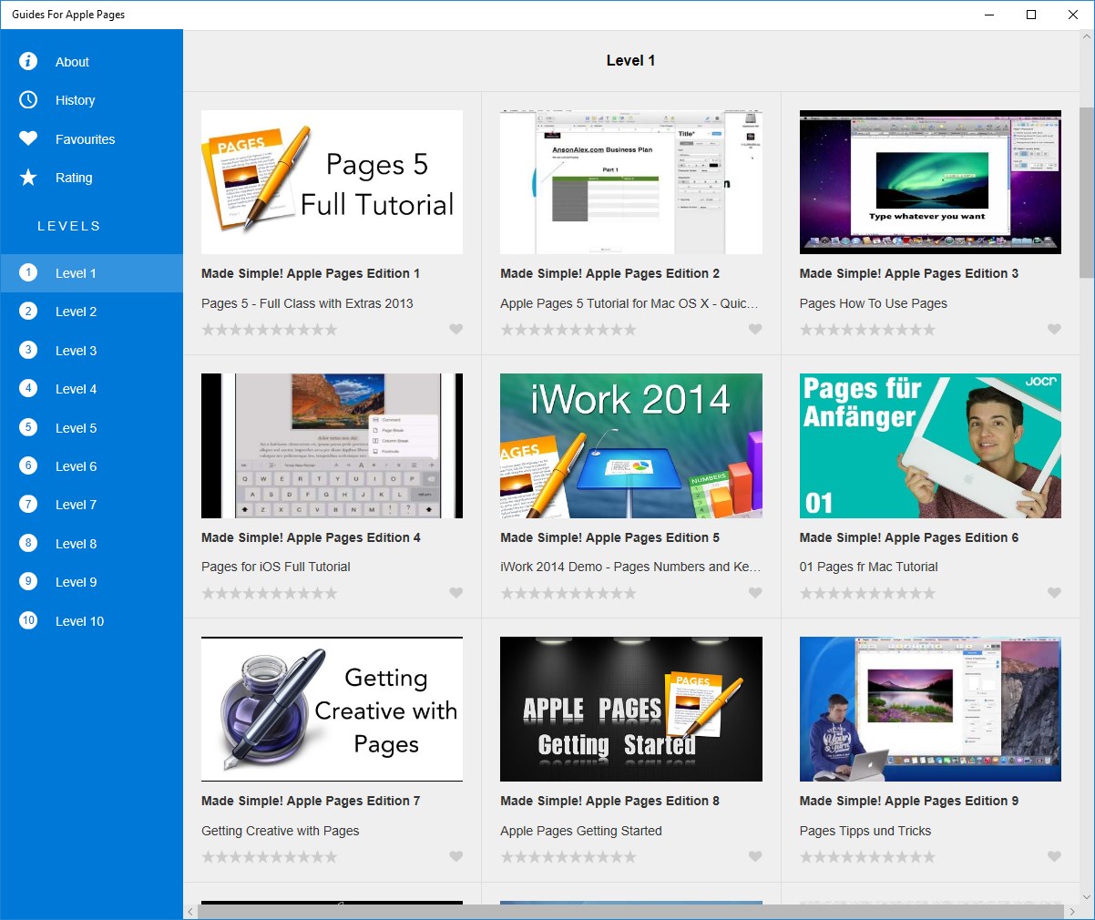Click title 'Made Simple! Apple Pages Edition 6'

(909, 537)
